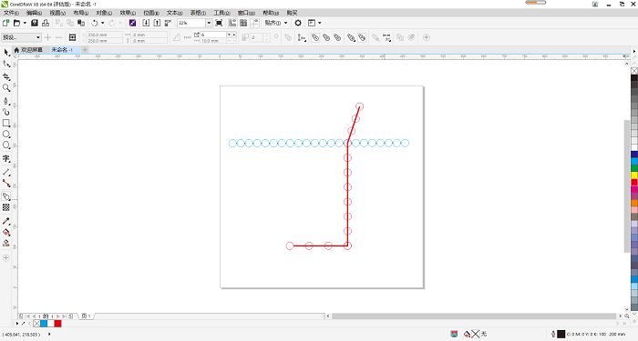This screenshot has width=638, height=341.
Task: Select the Rectangle tool
Action: click(x=6, y=123)
